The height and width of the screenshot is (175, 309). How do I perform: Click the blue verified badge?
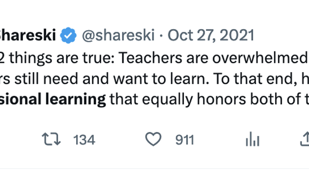(68, 35)
